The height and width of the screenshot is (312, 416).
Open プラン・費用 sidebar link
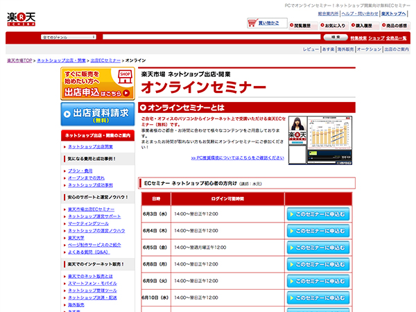(80, 171)
